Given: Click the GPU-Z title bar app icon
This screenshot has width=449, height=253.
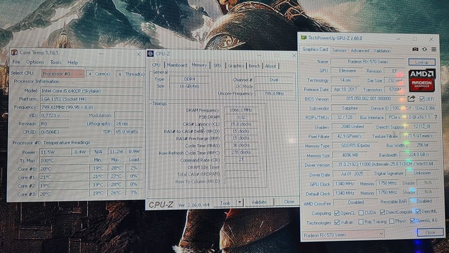Looking at the screenshot, I should tap(304, 38).
